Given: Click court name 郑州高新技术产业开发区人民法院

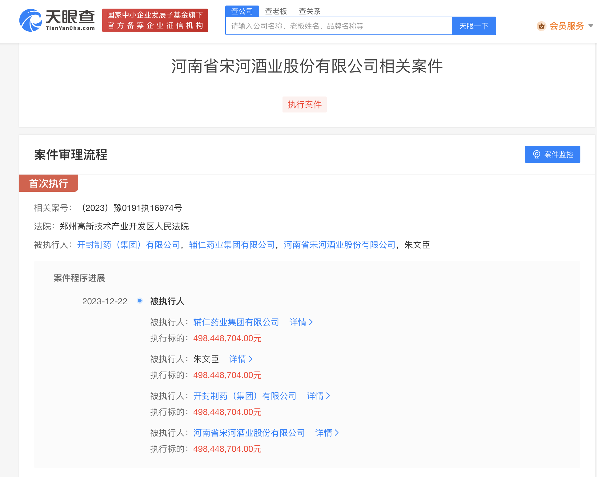Looking at the screenshot, I should point(124,227).
